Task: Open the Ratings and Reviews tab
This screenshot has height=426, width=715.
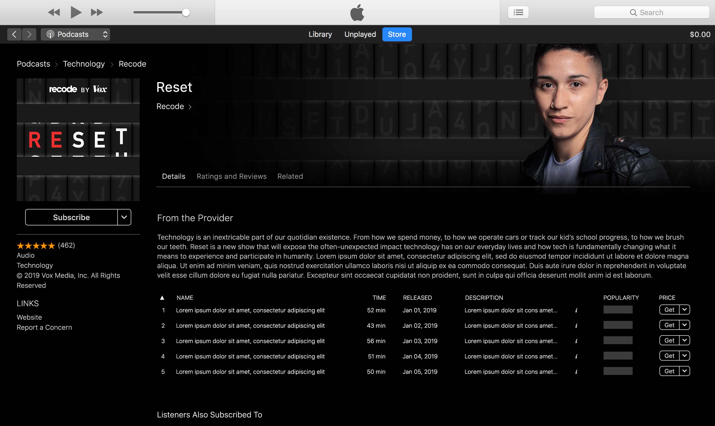Action: (x=232, y=176)
